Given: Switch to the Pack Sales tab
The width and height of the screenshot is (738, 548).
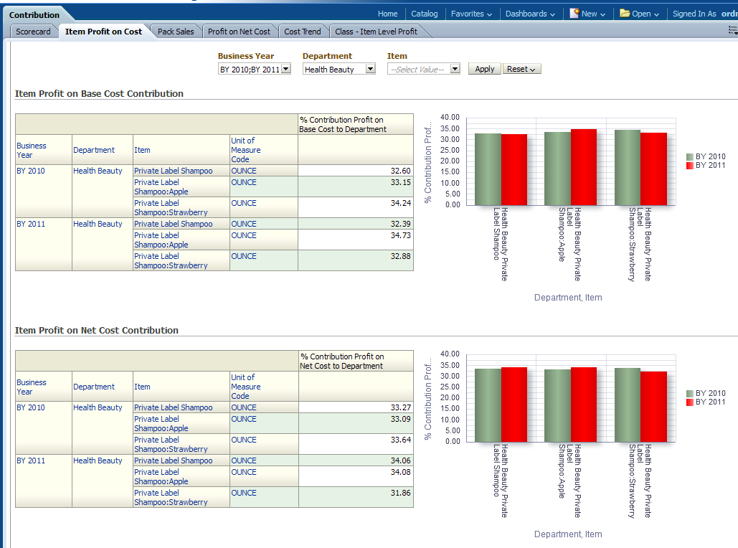Looking at the screenshot, I should (x=176, y=32).
